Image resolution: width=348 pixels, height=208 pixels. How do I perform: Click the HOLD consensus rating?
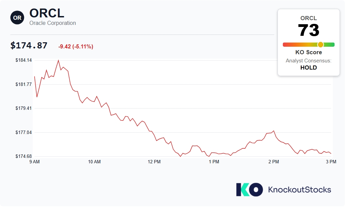click(309, 68)
